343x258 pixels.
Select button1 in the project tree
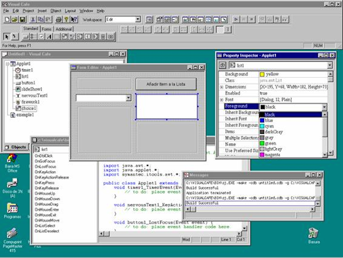pyautogui.click(x=28, y=83)
